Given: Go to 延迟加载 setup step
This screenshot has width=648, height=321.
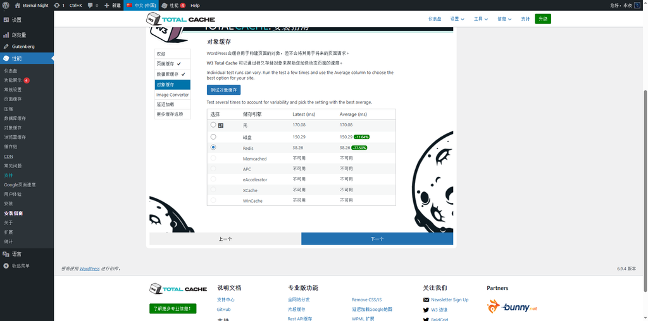Looking at the screenshot, I should tap(173, 105).
